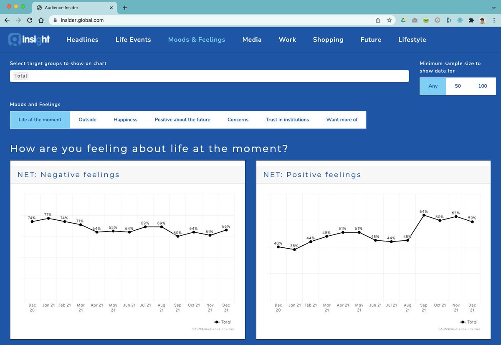Share this page using the share icon
This screenshot has width=501, height=345.
tap(378, 20)
